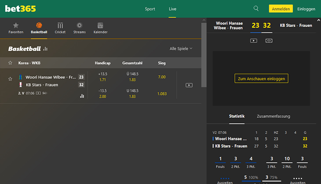Switch to the Zusammenfassung tab

pos(274,116)
